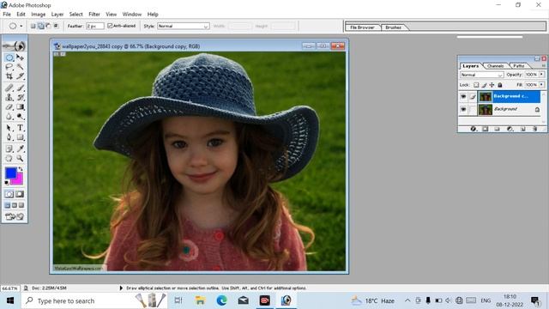Choose Subtract from selection mode
This screenshot has width=549, height=309.
tap(48, 26)
